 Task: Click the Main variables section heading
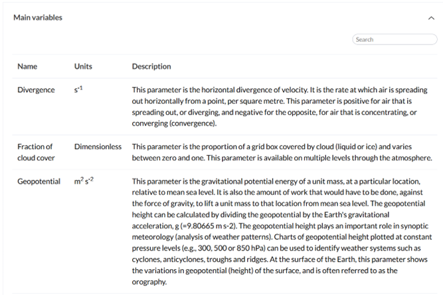point(38,18)
